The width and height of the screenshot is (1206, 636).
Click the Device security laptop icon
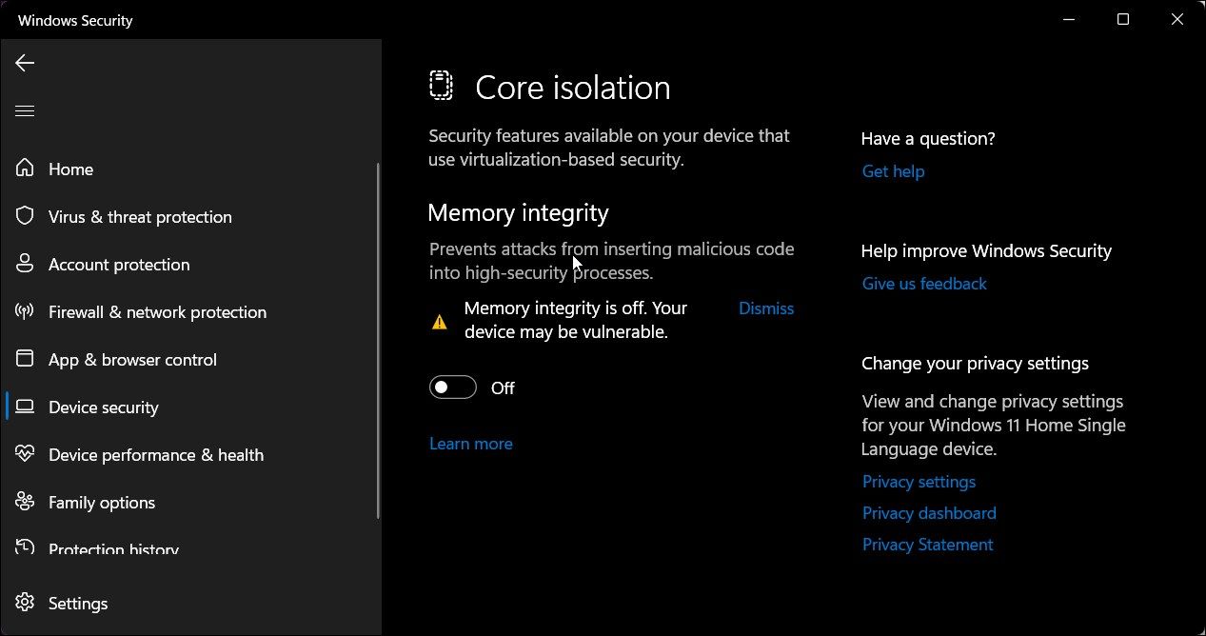(25, 407)
